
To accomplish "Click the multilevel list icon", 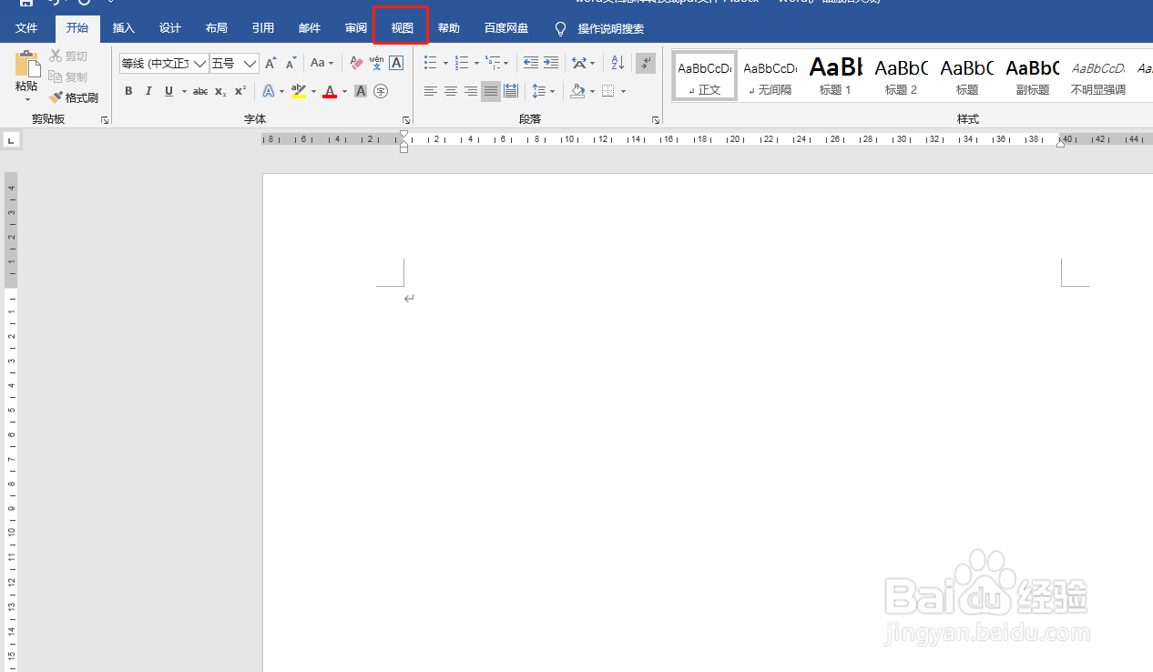I will tap(493, 63).
